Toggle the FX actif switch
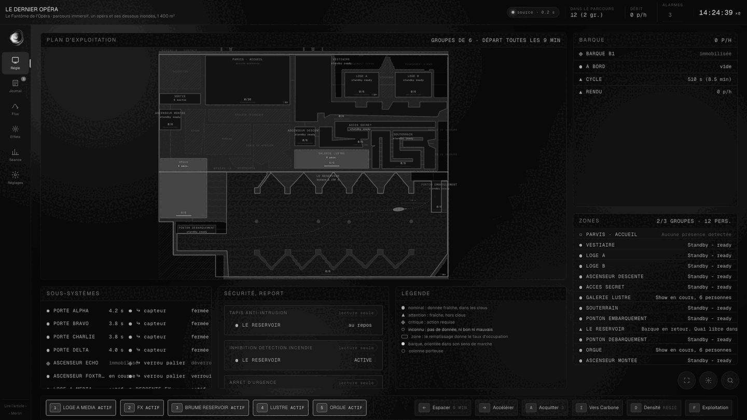The width and height of the screenshot is (747, 420). click(x=142, y=408)
